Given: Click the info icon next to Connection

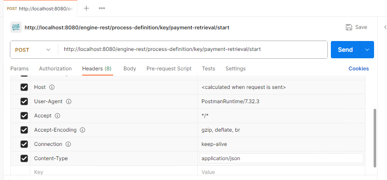Looking at the screenshot, I should (x=68, y=144).
